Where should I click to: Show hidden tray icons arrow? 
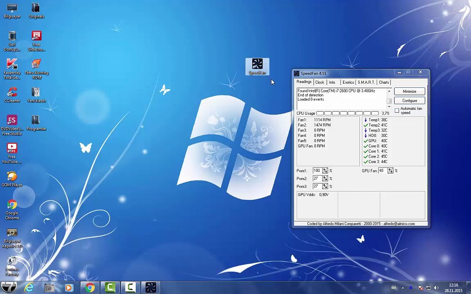[x=402, y=288]
